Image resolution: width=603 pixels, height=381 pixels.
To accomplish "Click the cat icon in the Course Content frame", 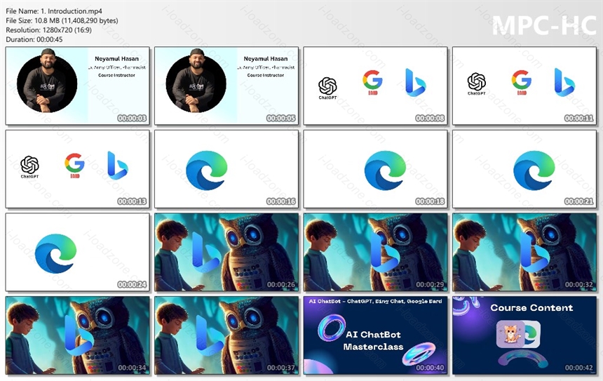I will click(x=510, y=334).
